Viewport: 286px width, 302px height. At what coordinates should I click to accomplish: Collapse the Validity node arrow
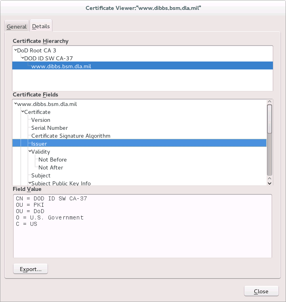pos(30,151)
